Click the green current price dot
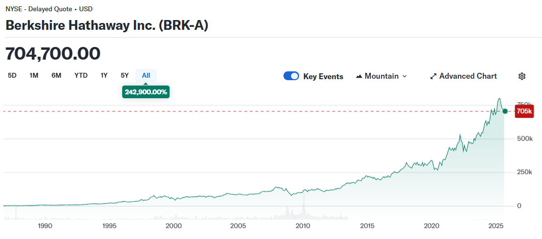This screenshot has height=239, width=542. tap(505, 111)
